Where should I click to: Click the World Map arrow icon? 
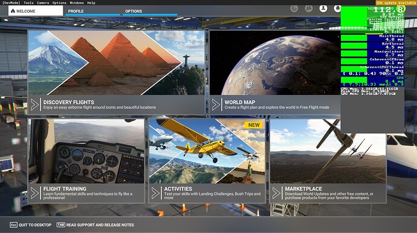[216, 105]
